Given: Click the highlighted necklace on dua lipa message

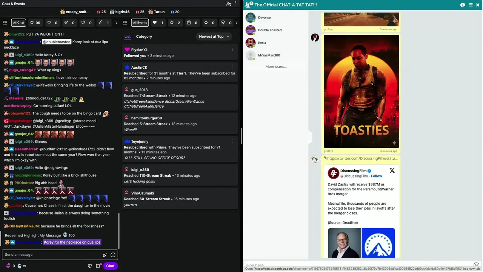Looking at the screenshot, I should click(x=72, y=242).
